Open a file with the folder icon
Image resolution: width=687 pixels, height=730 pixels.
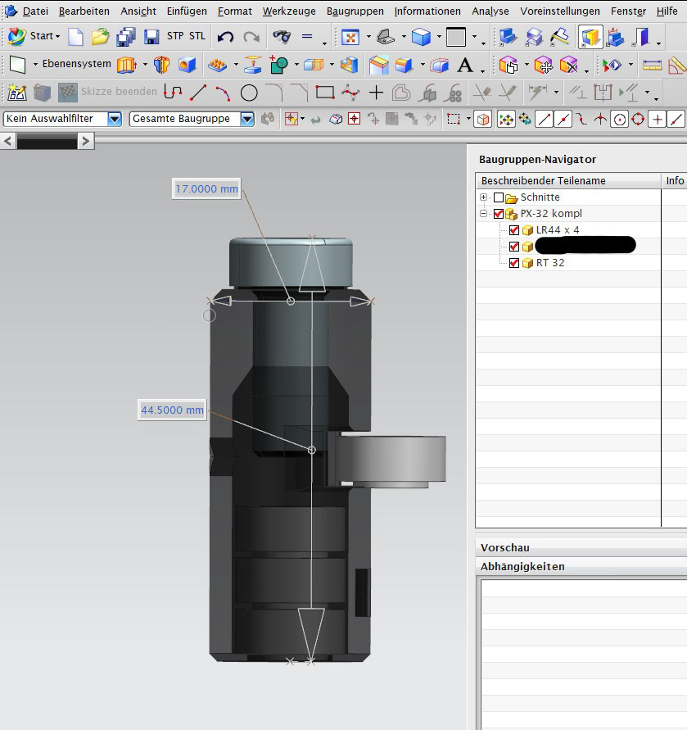pyautogui.click(x=100, y=36)
